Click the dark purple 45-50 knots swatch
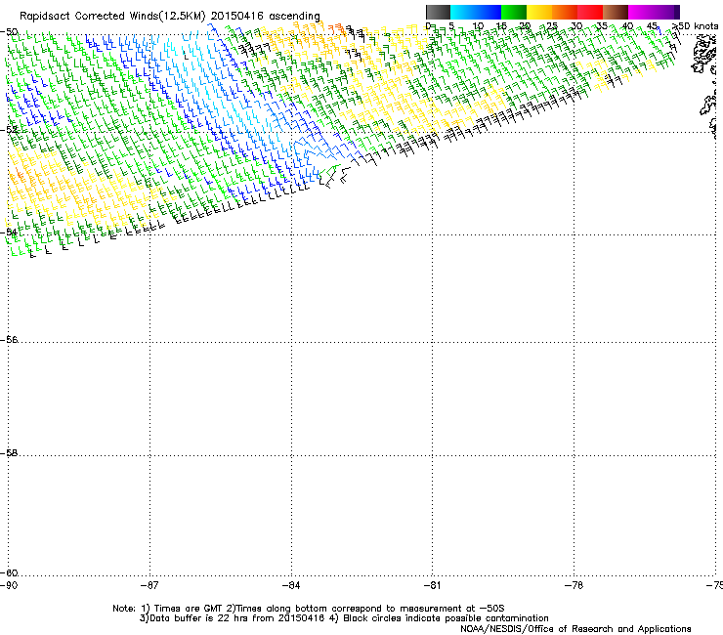Image resolution: width=723 pixels, height=635 pixels. click(x=666, y=12)
